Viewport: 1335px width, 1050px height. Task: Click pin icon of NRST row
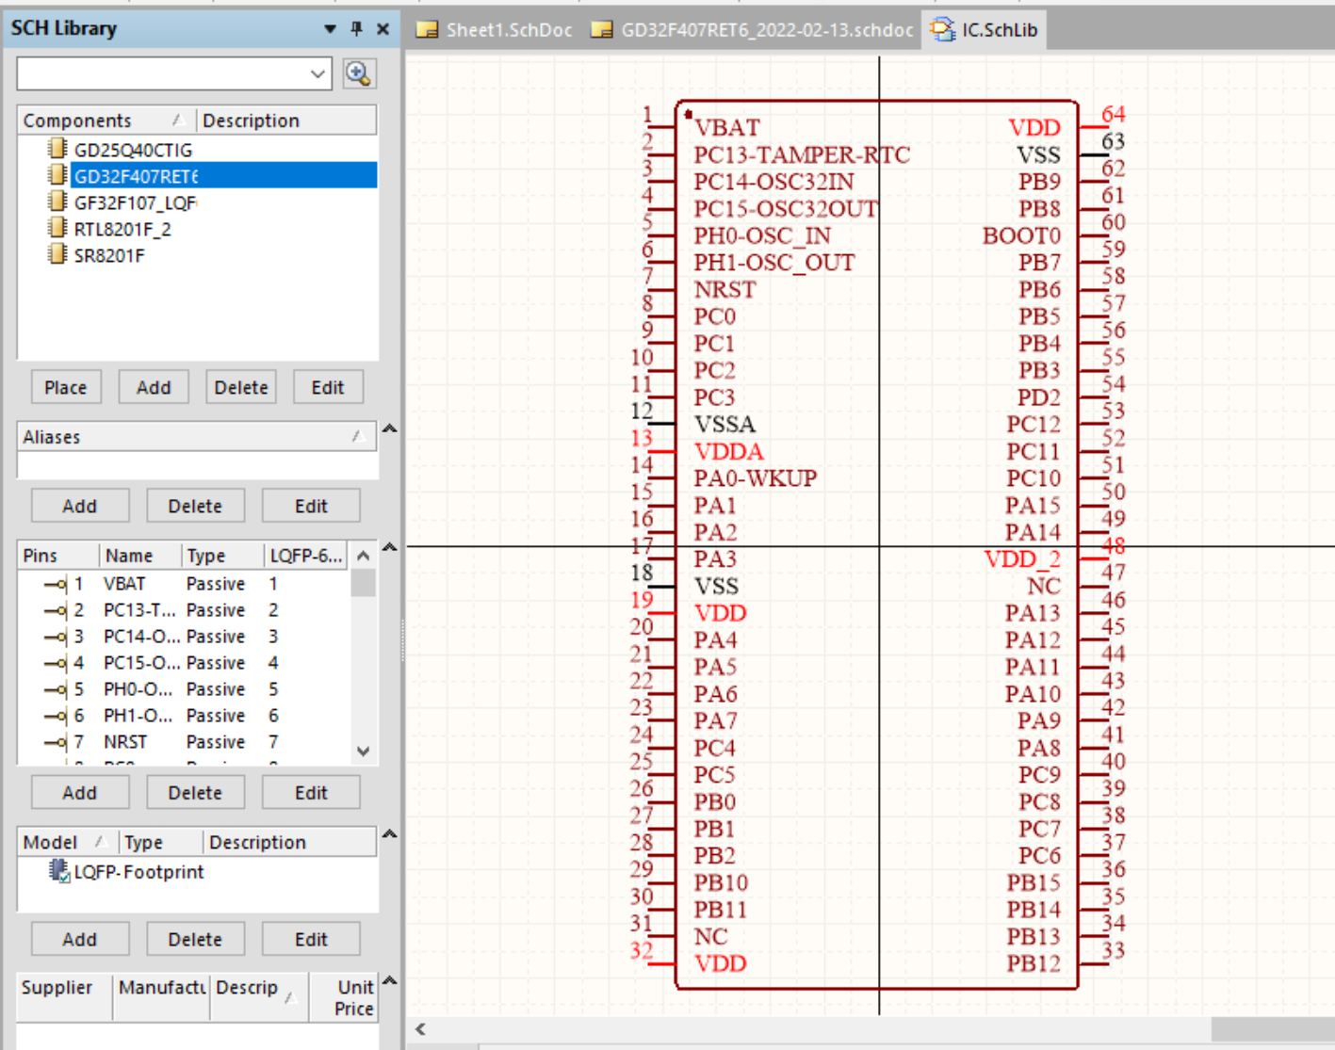coord(55,743)
